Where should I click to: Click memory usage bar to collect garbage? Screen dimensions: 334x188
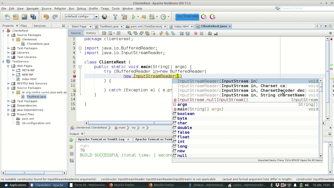tap(187, 17)
